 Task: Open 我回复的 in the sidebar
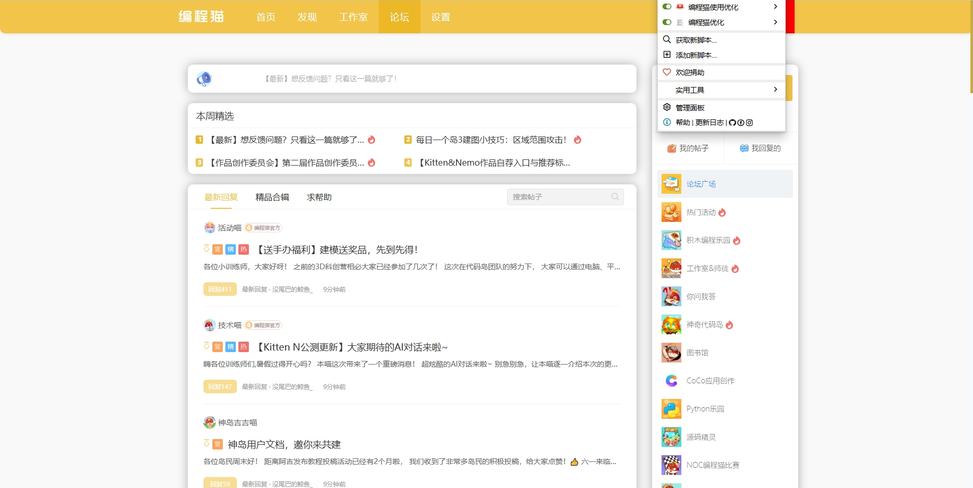point(760,148)
